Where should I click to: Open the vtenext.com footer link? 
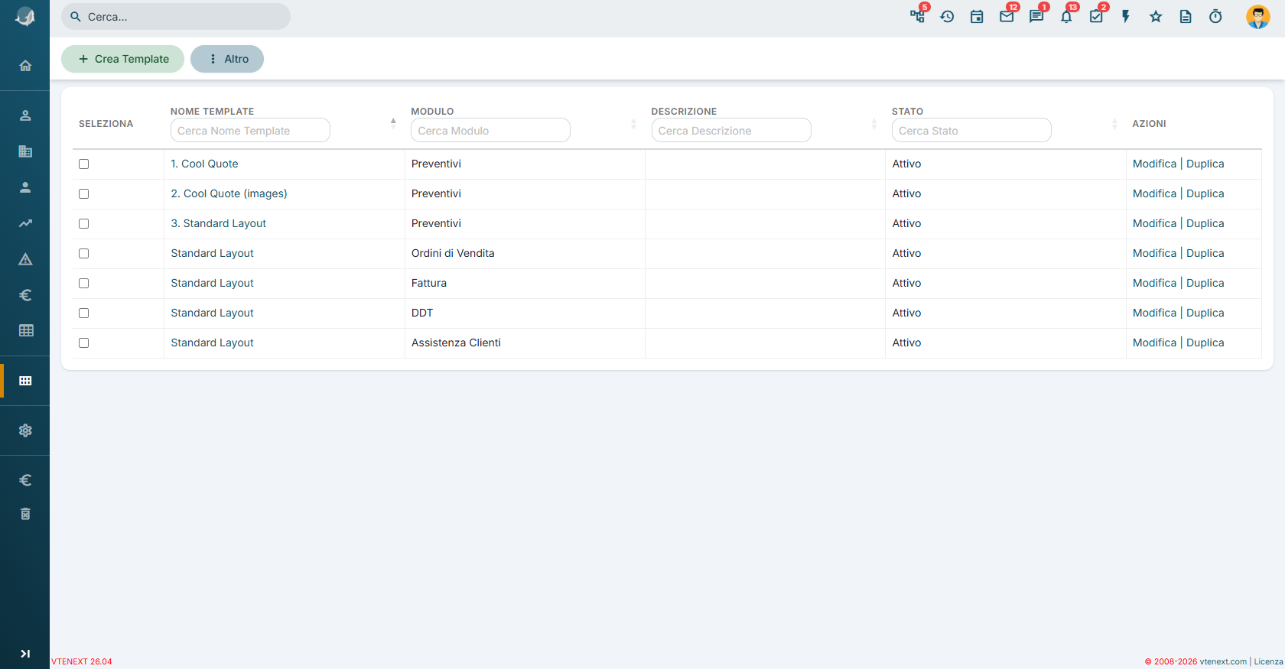click(1223, 661)
